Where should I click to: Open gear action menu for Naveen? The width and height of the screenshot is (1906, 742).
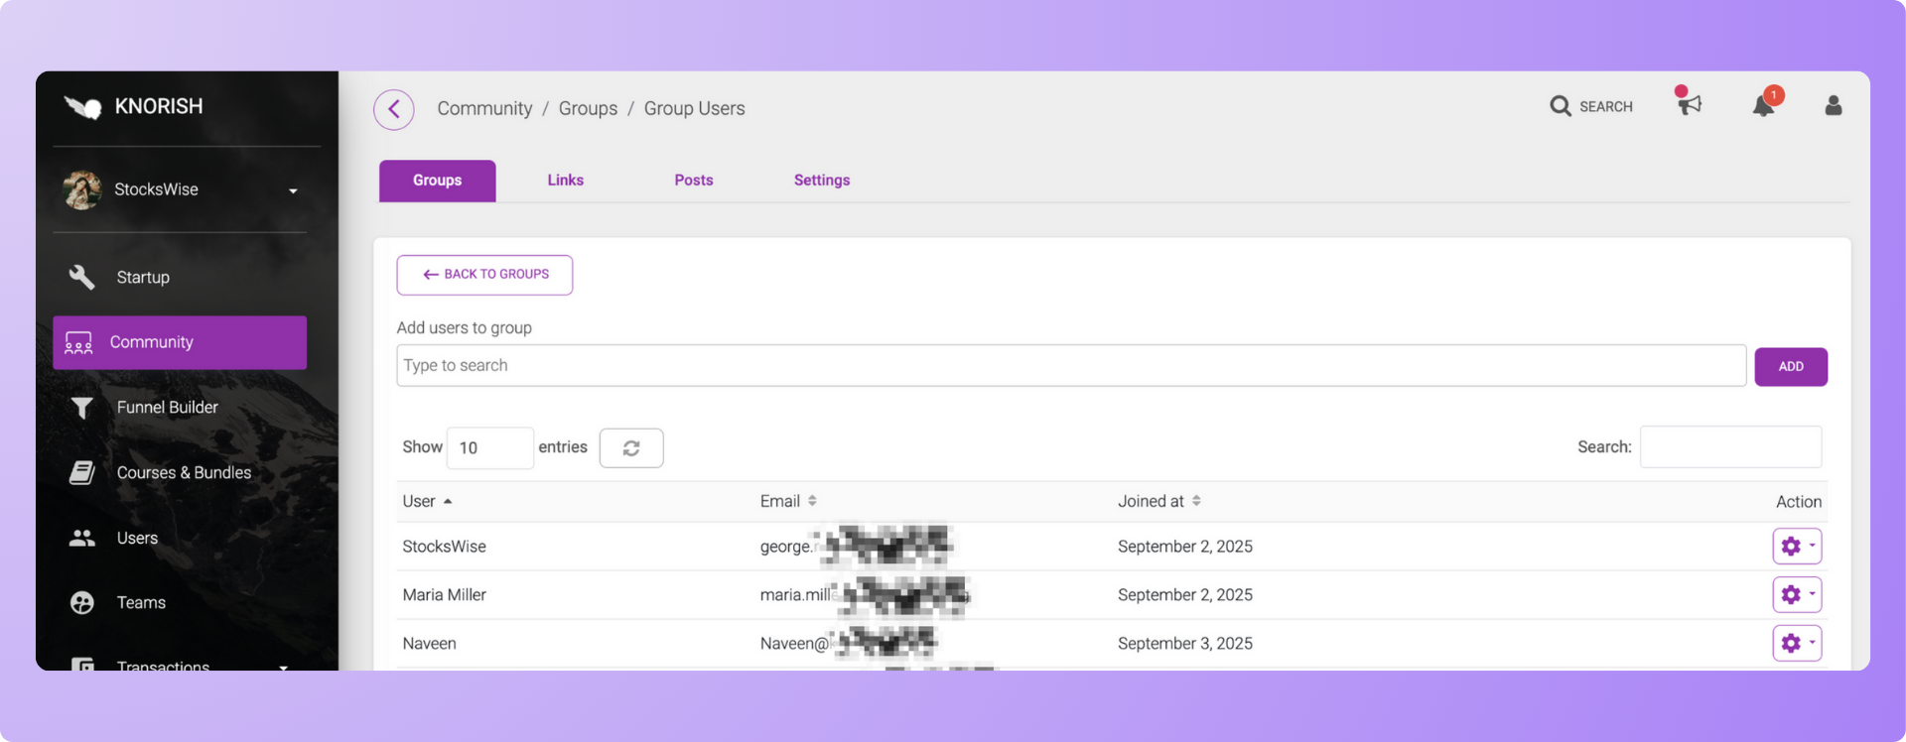[1797, 644]
